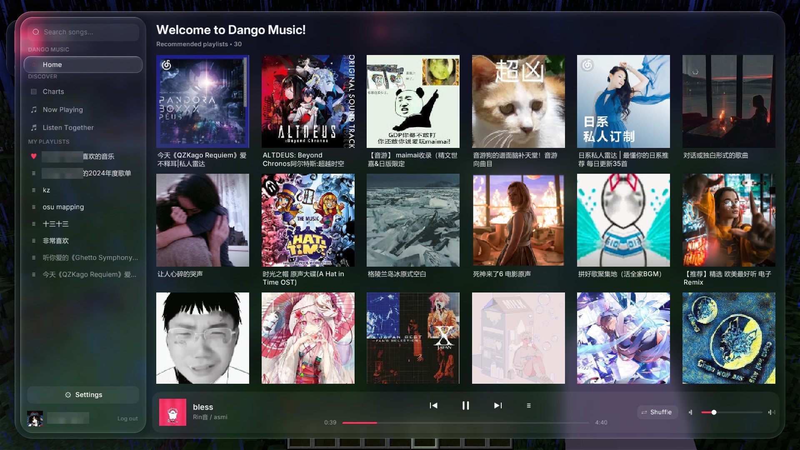Open the Now Playing page
The width and height of the screenshot is (800, 450).
coord(83,110)
